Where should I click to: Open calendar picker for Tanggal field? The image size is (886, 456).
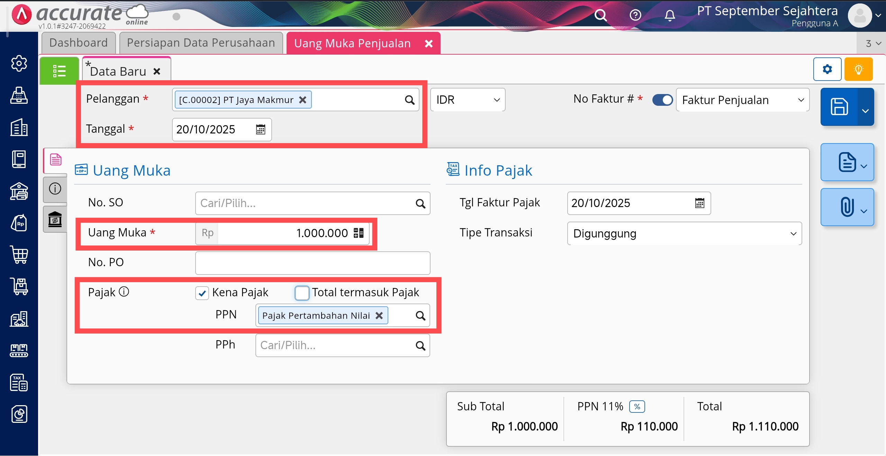(x=260, y=130)
